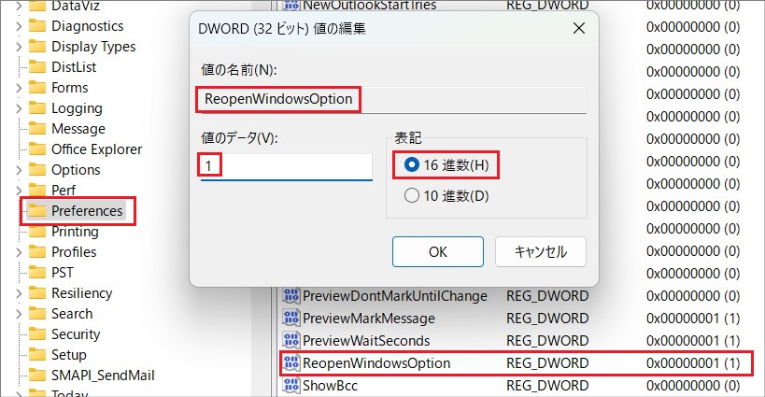Expand the Options tree node
Image resolution: width=765 pixels, height=397 pixels.
click(19, 170)
